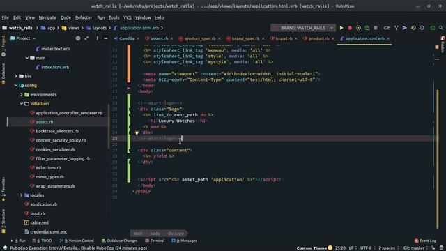Collapse all nodes in the Project panel
Screen dimensions: 446x251
pyautogui.click(x=86, y=38)
